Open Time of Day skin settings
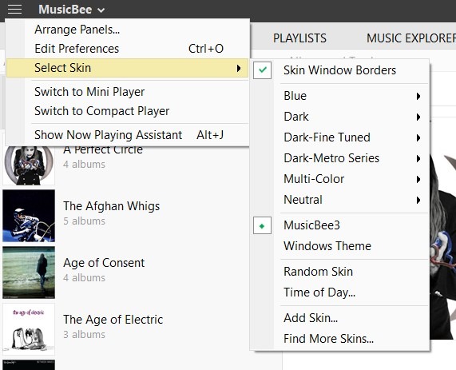456x370 pixels. pos(339,292)
